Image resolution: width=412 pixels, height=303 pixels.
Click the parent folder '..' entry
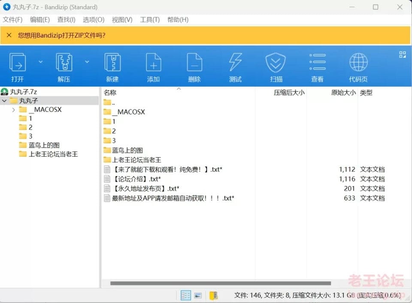[x=109, y=103]
